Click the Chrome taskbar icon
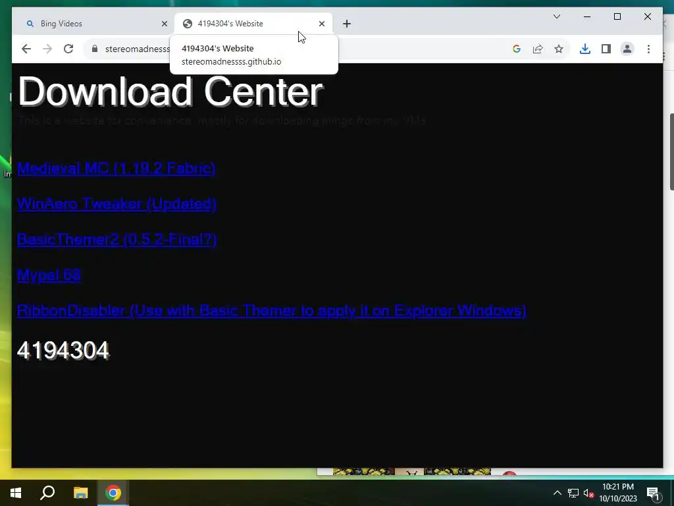 pyautogui.click(x=113, y=493)
